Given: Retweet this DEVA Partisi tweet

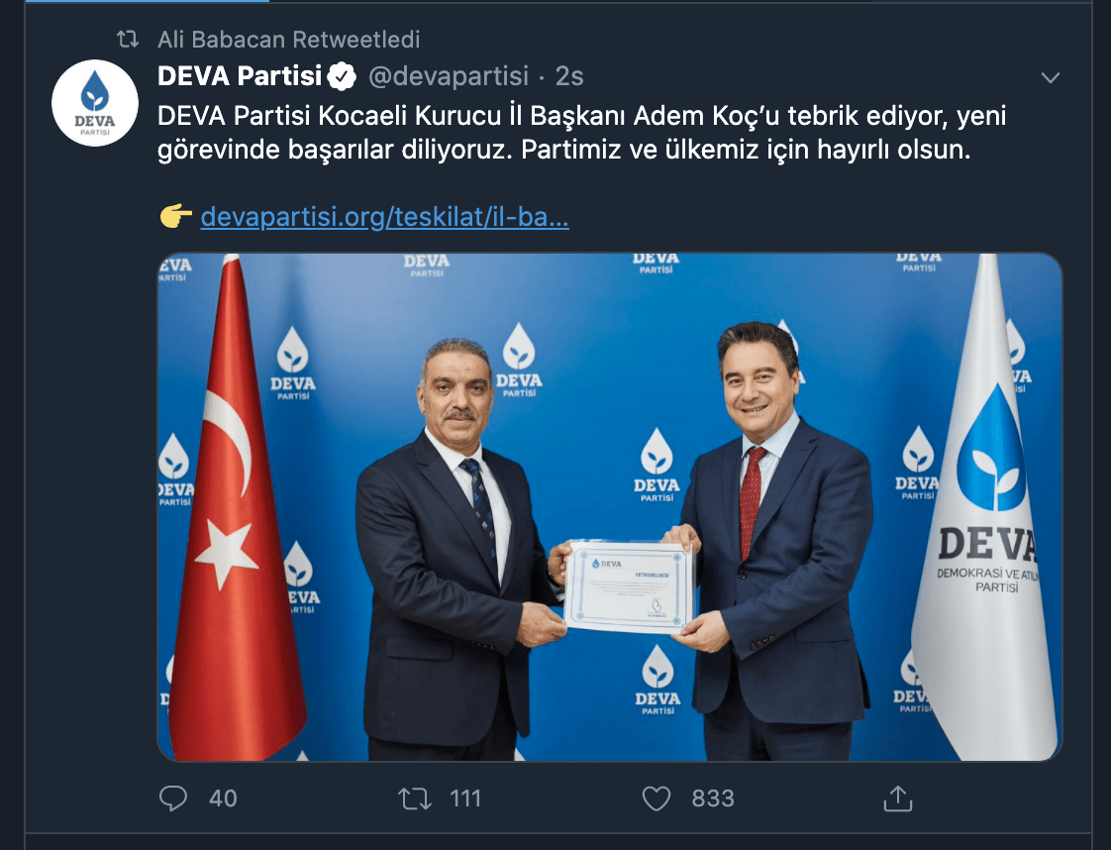Looking at the screenshot, I should [415, 798].
